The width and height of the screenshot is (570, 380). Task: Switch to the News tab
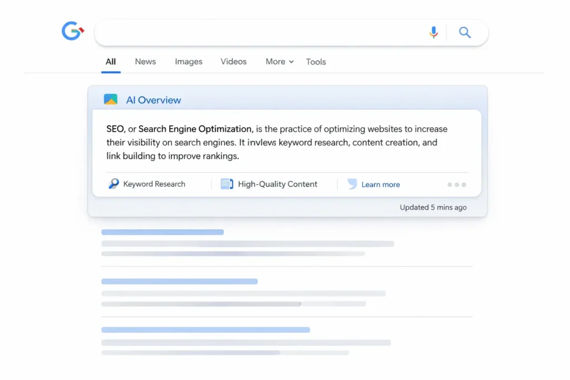[x=145, y=61]
